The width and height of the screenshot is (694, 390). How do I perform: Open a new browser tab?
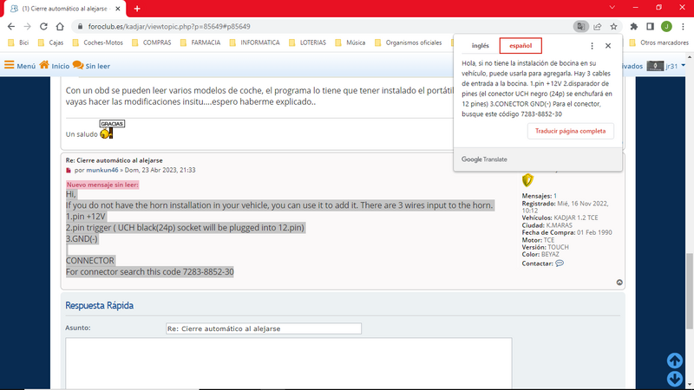(137, 9)
